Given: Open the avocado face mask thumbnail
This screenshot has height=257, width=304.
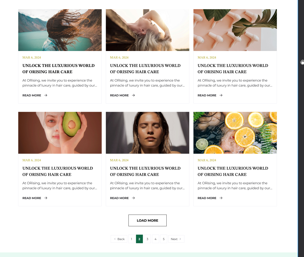Looking at the screenshot, I should point(60,133).
